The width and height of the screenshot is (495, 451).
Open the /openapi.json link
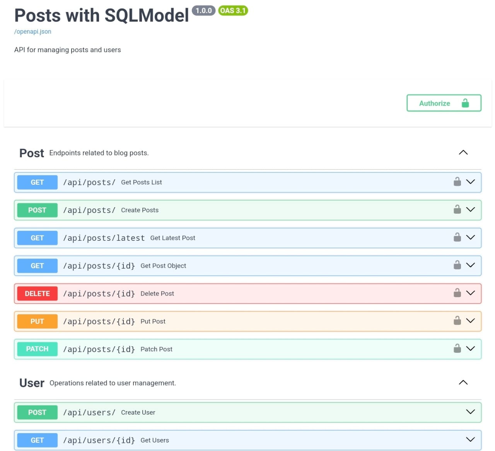pos(33,32)
